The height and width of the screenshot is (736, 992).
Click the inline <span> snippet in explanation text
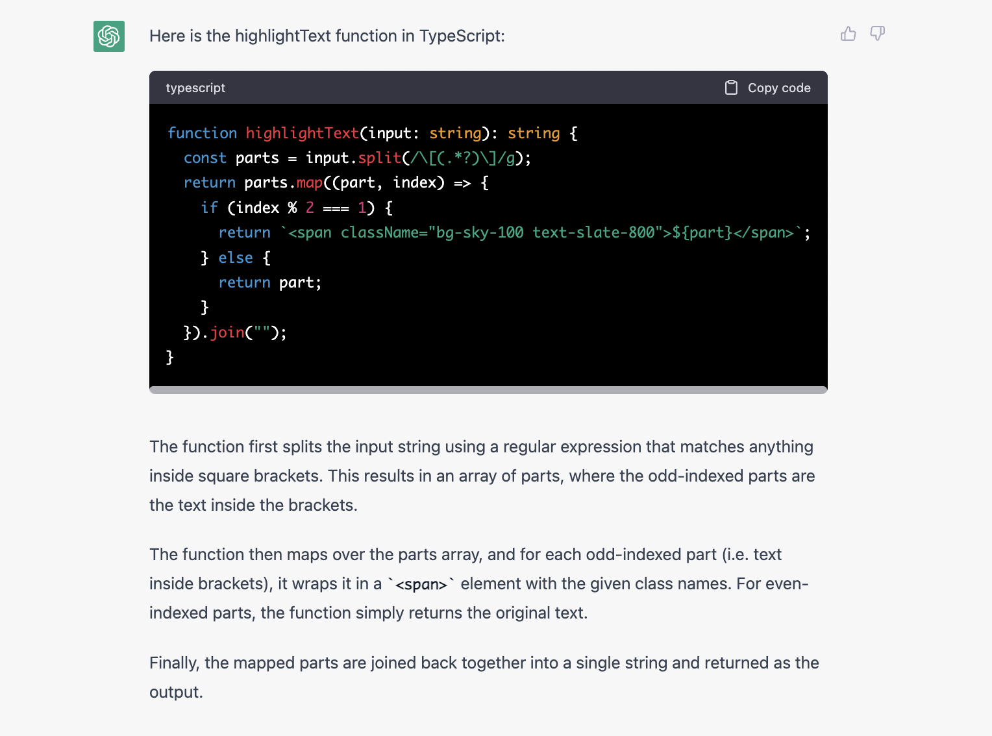click(x=423, y=583)
